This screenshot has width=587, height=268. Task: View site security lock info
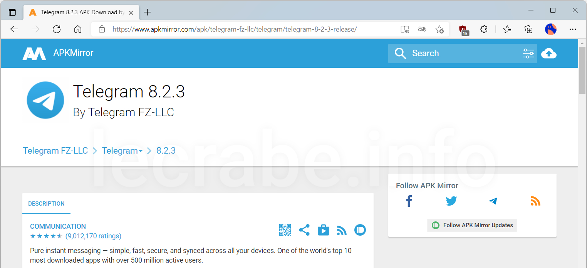[x=102, y=29]
